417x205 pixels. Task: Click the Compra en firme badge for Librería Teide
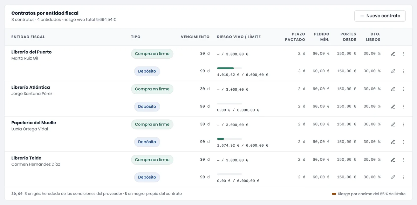152,160
